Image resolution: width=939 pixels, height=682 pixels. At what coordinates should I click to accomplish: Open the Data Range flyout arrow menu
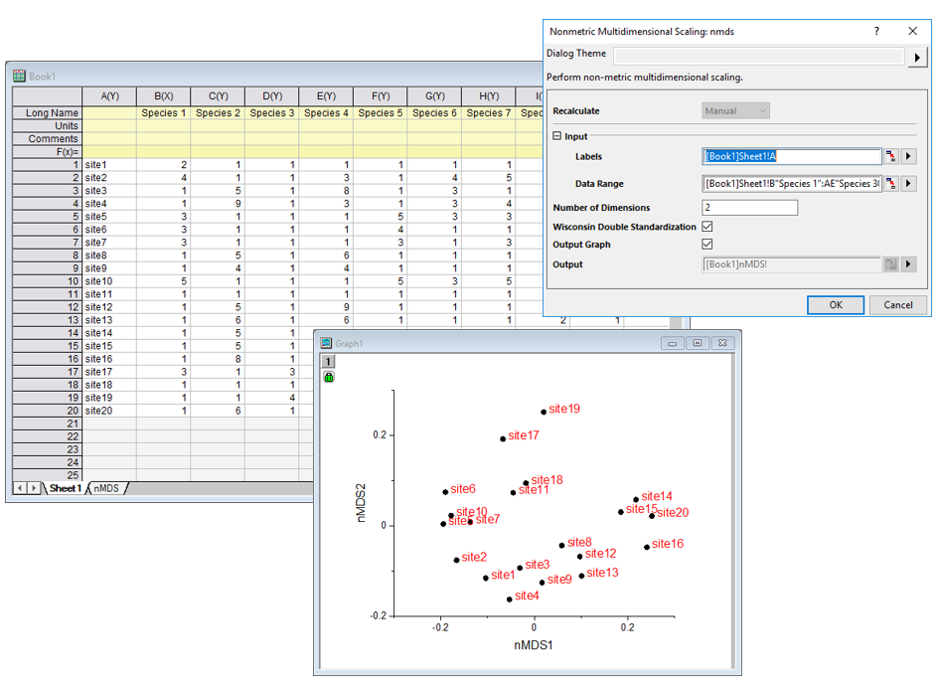point(908,184)
